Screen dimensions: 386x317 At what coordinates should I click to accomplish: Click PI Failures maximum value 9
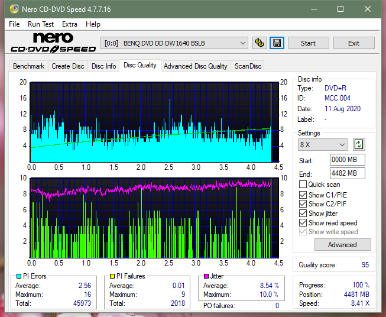(183, 295)
